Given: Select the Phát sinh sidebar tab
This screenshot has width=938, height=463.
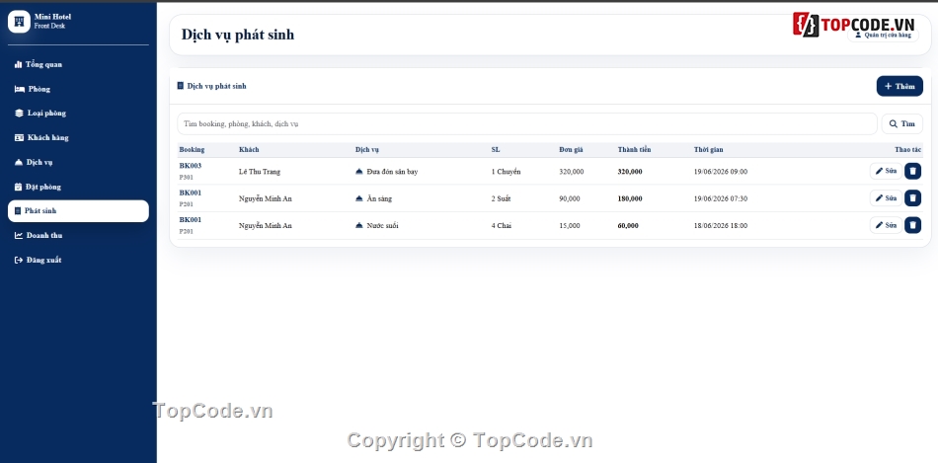Looking at the screenshot, I should [x=78, y=210].
